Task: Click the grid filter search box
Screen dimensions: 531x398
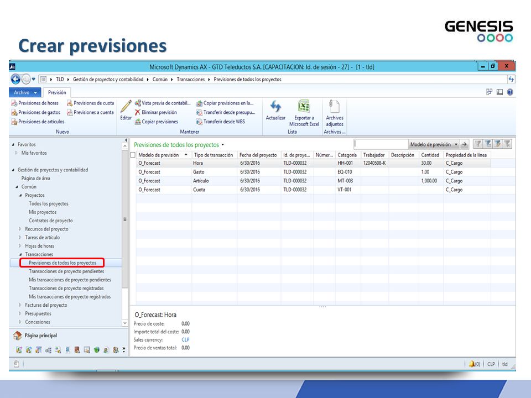Action: [x=381, y=144]
